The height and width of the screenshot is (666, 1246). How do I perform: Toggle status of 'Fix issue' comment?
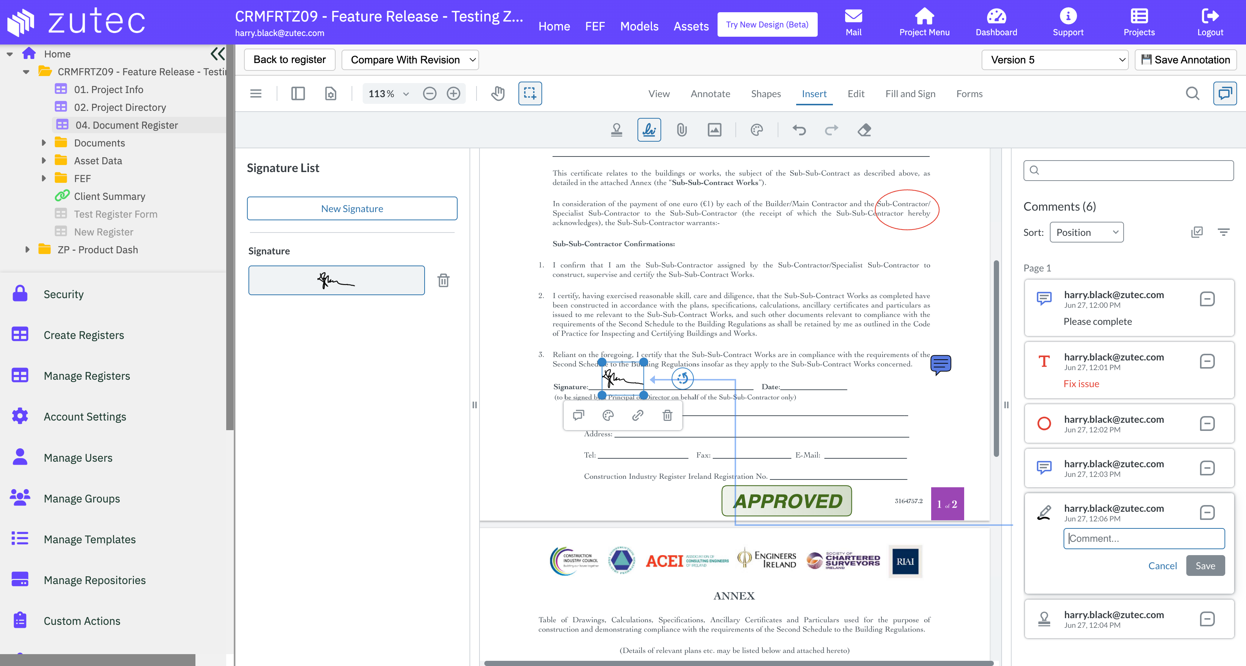coord(1207,361)
